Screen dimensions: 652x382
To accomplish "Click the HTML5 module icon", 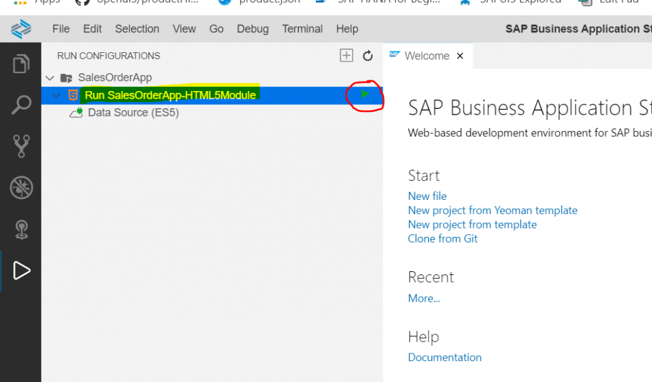I will pyautogui.click(x=73, y=95).
